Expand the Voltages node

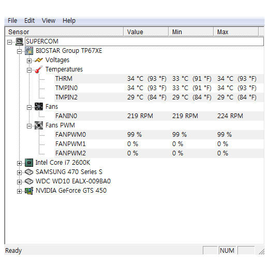tap(29, 61)
